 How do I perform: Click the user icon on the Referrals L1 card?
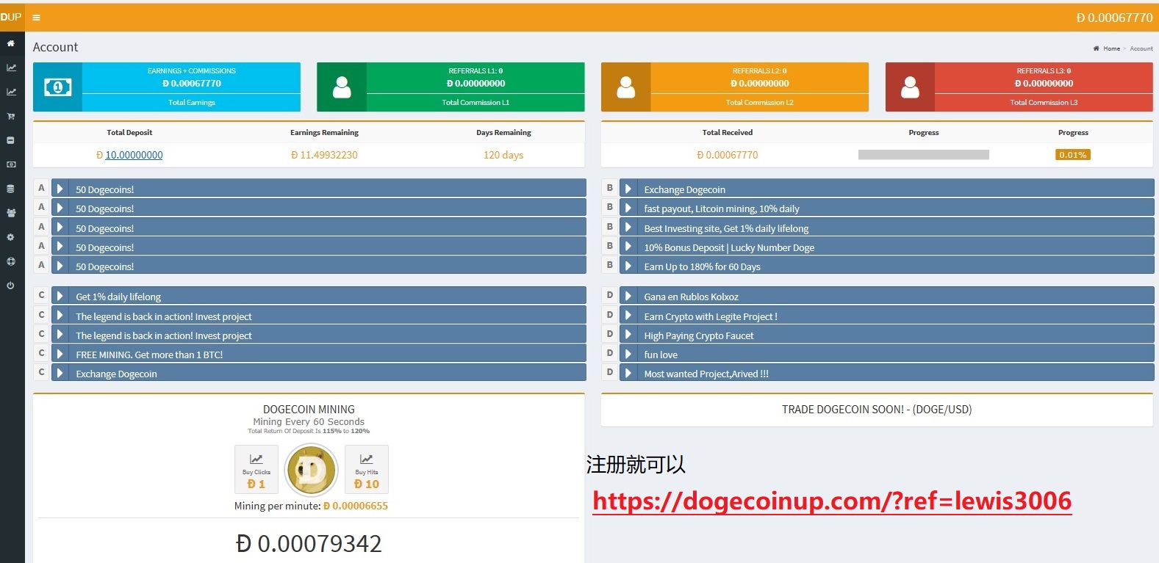pyautogui.click(x=342, y=87)
